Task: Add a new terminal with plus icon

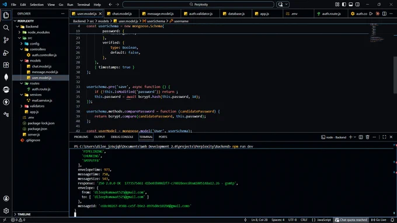Action: (350, 137)
